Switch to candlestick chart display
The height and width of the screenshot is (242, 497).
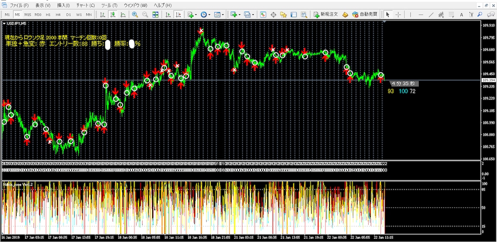pos(113,15)
